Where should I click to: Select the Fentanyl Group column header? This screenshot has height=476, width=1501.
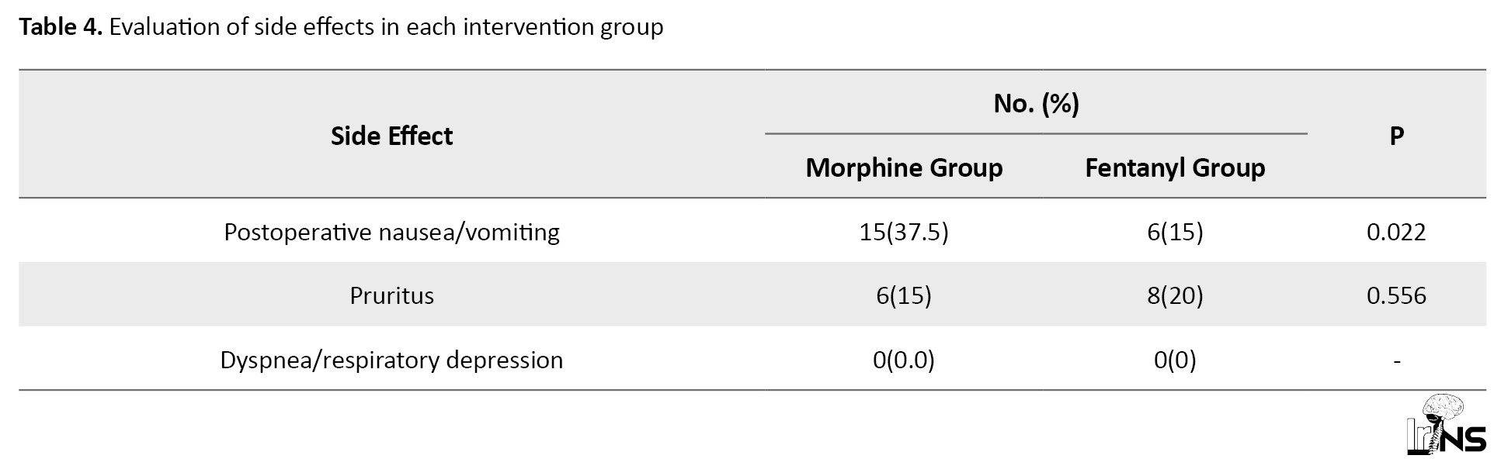[1175, 167]
